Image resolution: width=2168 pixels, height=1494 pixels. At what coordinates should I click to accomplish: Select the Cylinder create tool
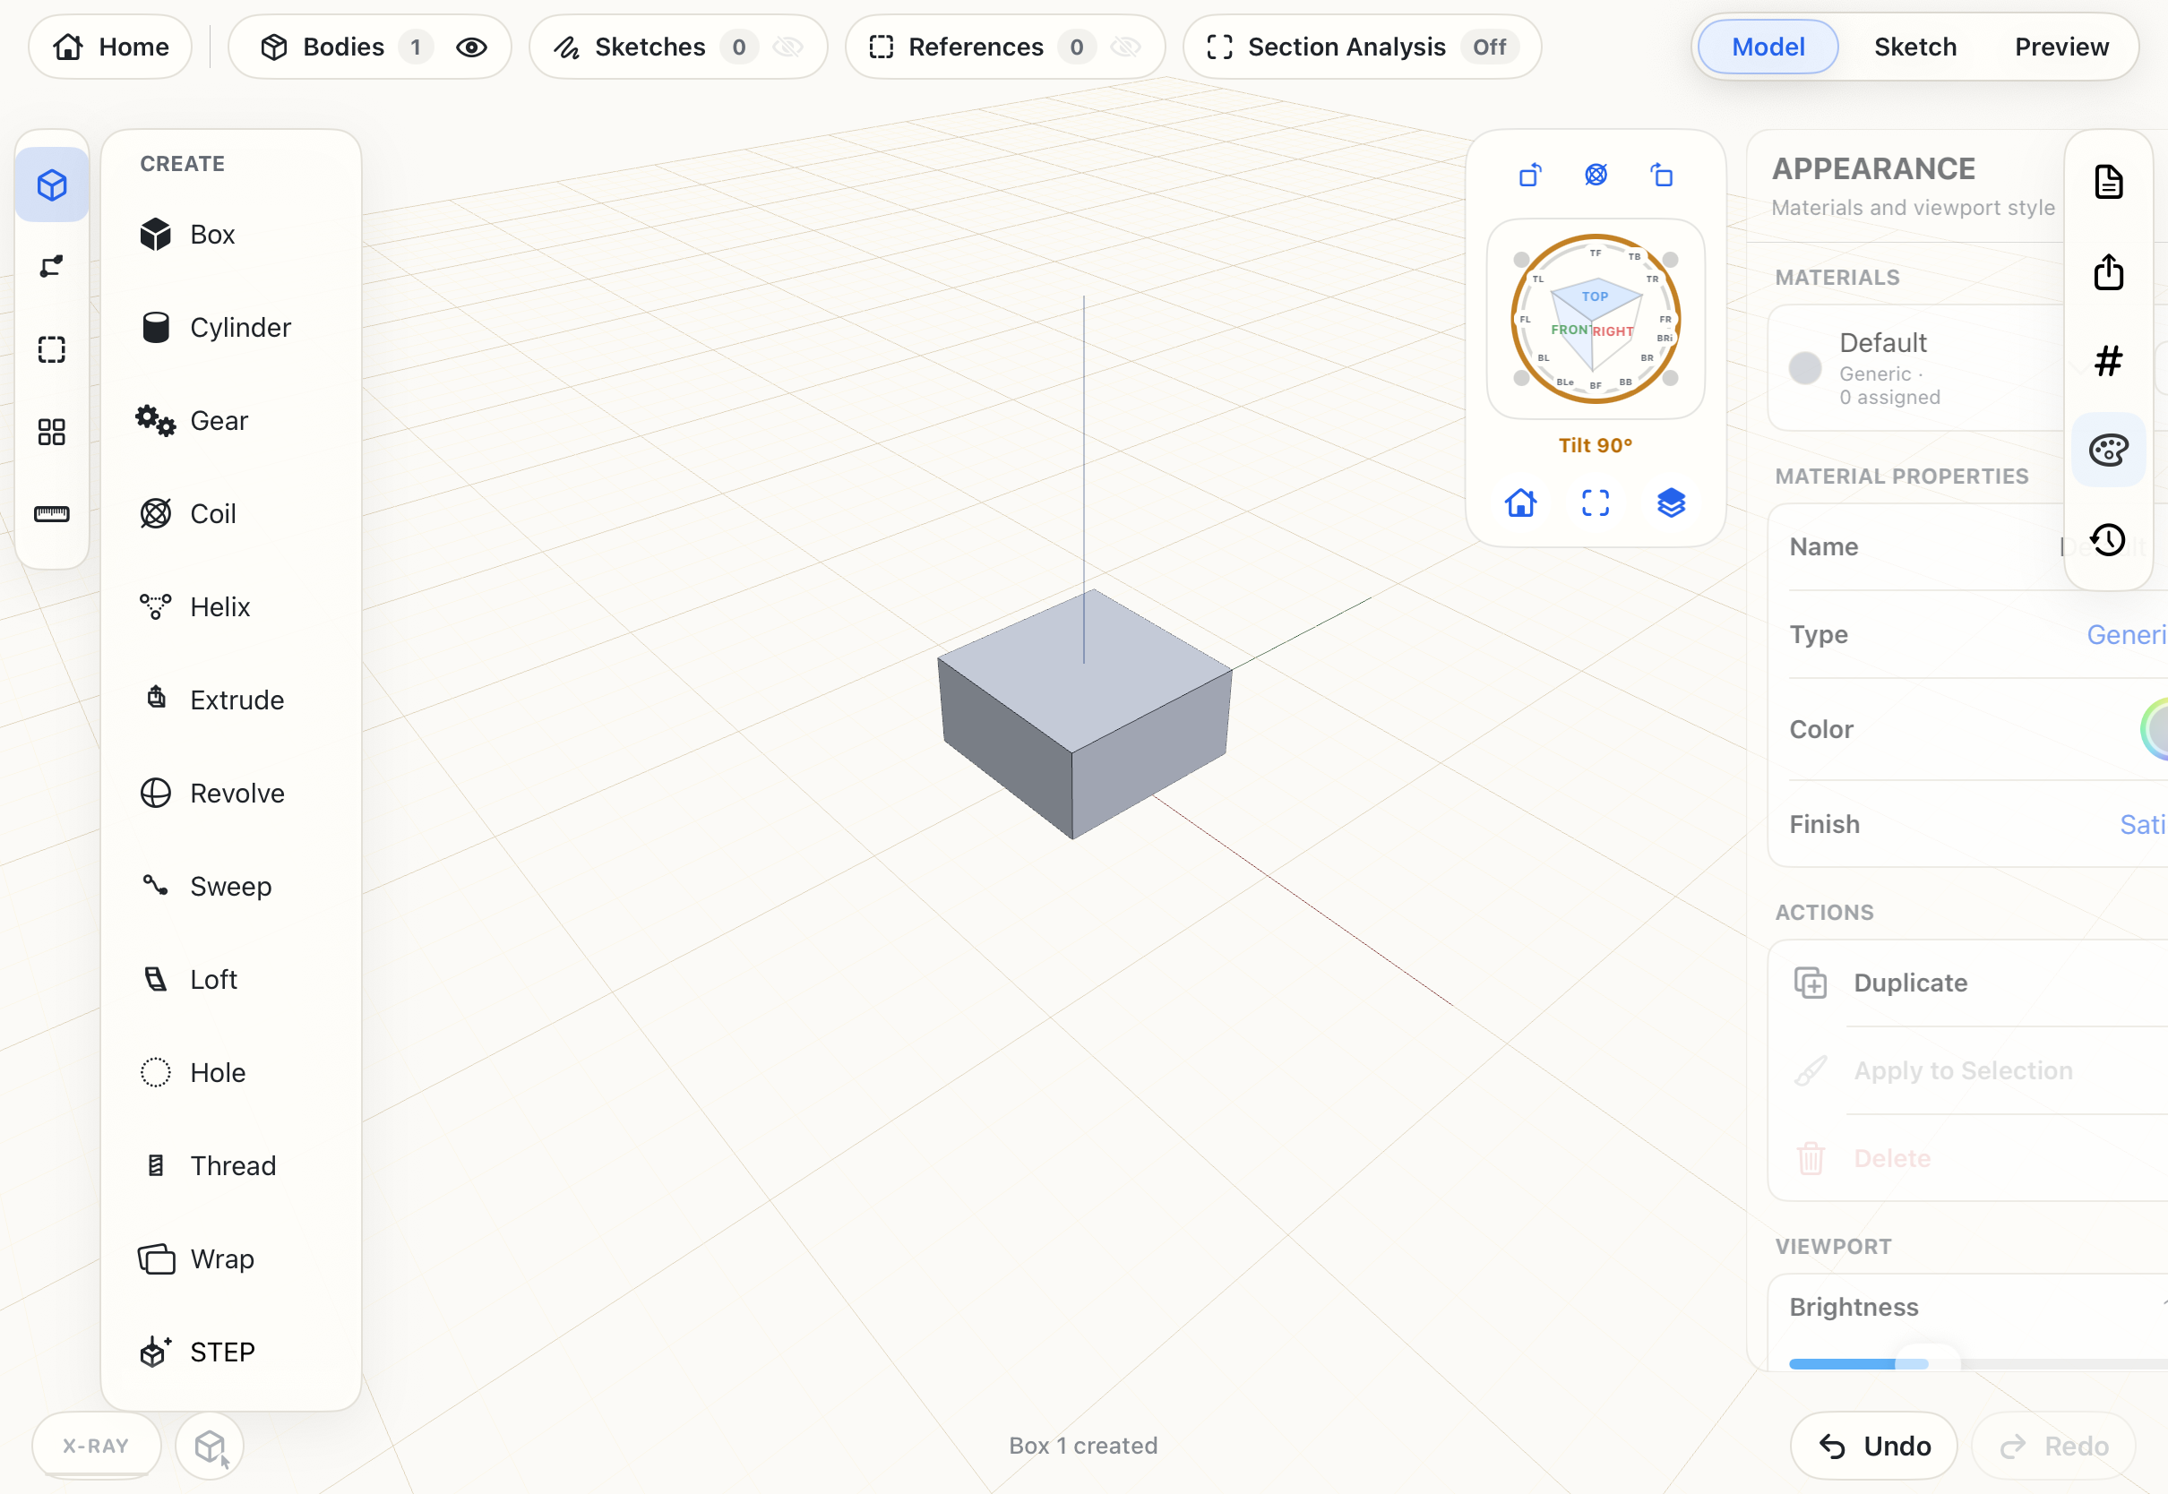[x=230, y=328]
